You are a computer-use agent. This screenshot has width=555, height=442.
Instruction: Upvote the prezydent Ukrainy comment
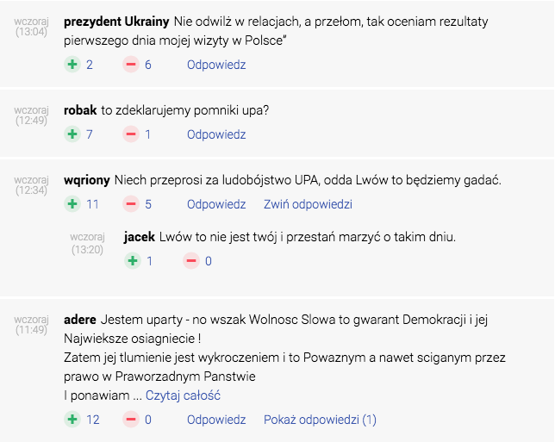[x=72, y=65]
